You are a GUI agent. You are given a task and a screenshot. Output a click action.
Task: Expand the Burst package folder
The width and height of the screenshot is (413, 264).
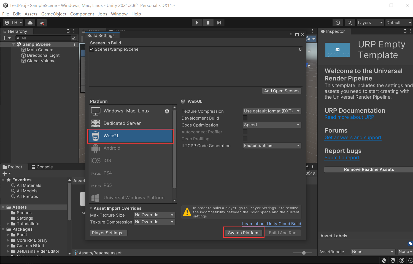(x=8, y=235)
